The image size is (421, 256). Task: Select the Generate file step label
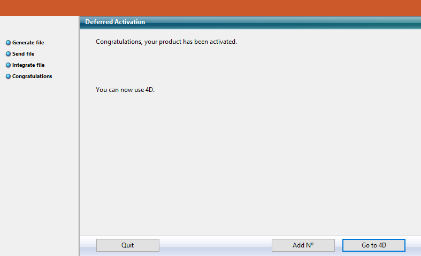[x=28, y=43]
